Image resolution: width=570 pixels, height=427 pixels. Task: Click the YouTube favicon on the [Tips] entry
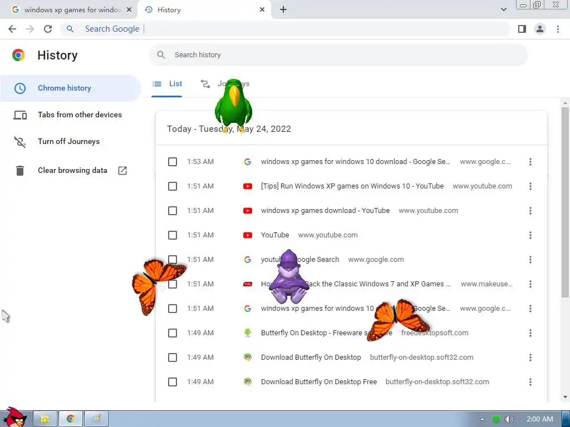[248, 186]
